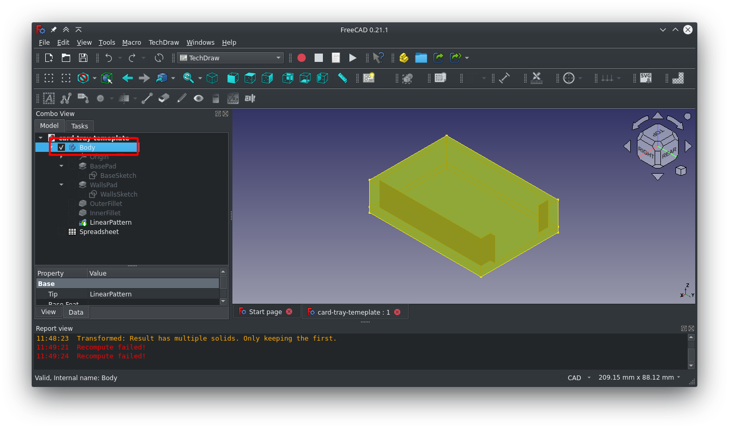
Task: Click the Save document floppy icon
Action: [83, 58]
